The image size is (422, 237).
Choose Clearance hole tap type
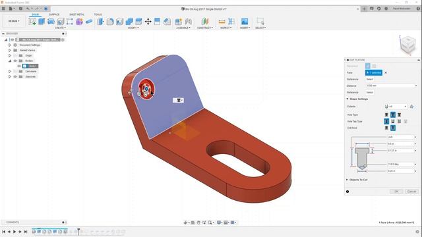(x=393, y=121)
